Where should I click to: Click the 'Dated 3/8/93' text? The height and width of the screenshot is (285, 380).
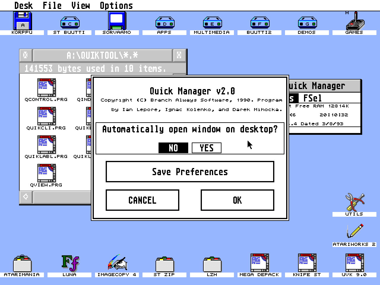(322, 124)
